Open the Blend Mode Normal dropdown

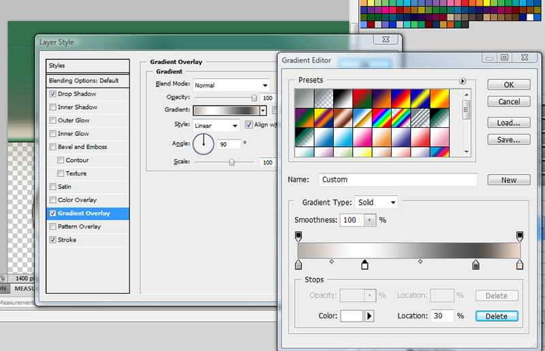pos(232,85)
